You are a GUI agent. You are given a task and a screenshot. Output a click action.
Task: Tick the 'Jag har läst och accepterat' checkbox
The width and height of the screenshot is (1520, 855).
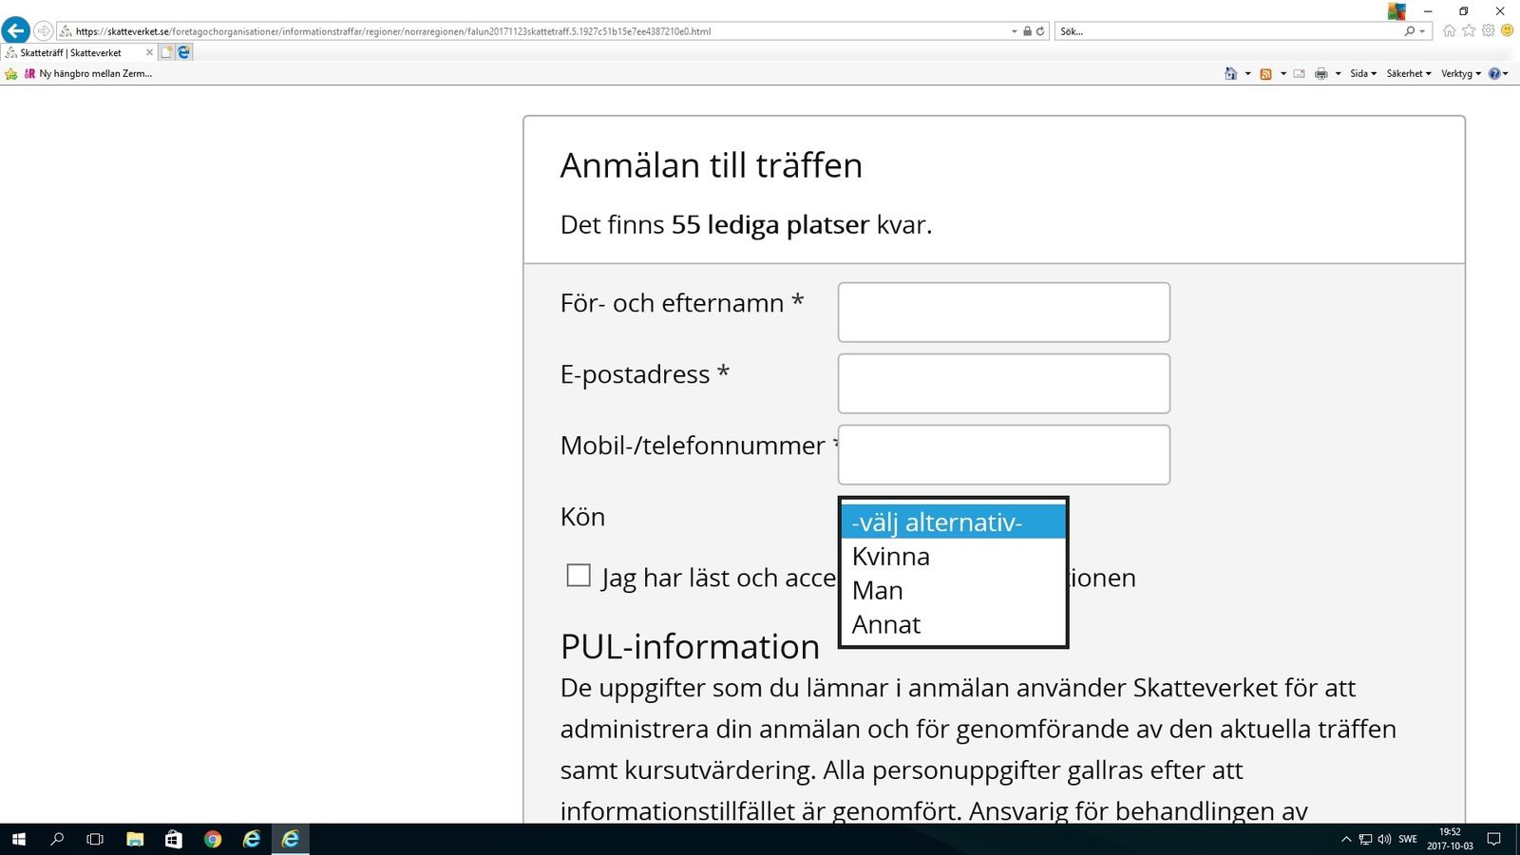(x=579, y=575)
